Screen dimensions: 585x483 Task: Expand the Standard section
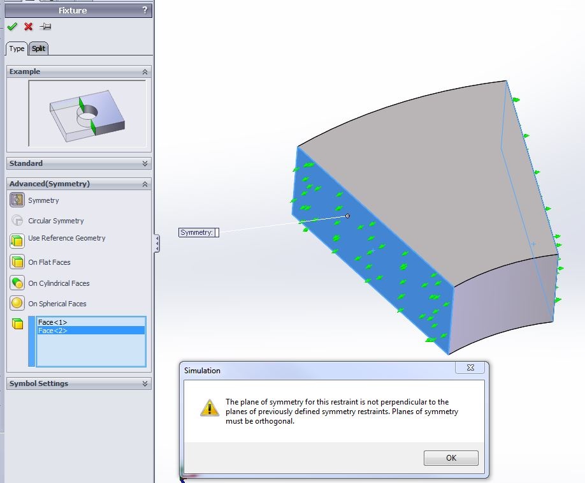click(145, 163)
